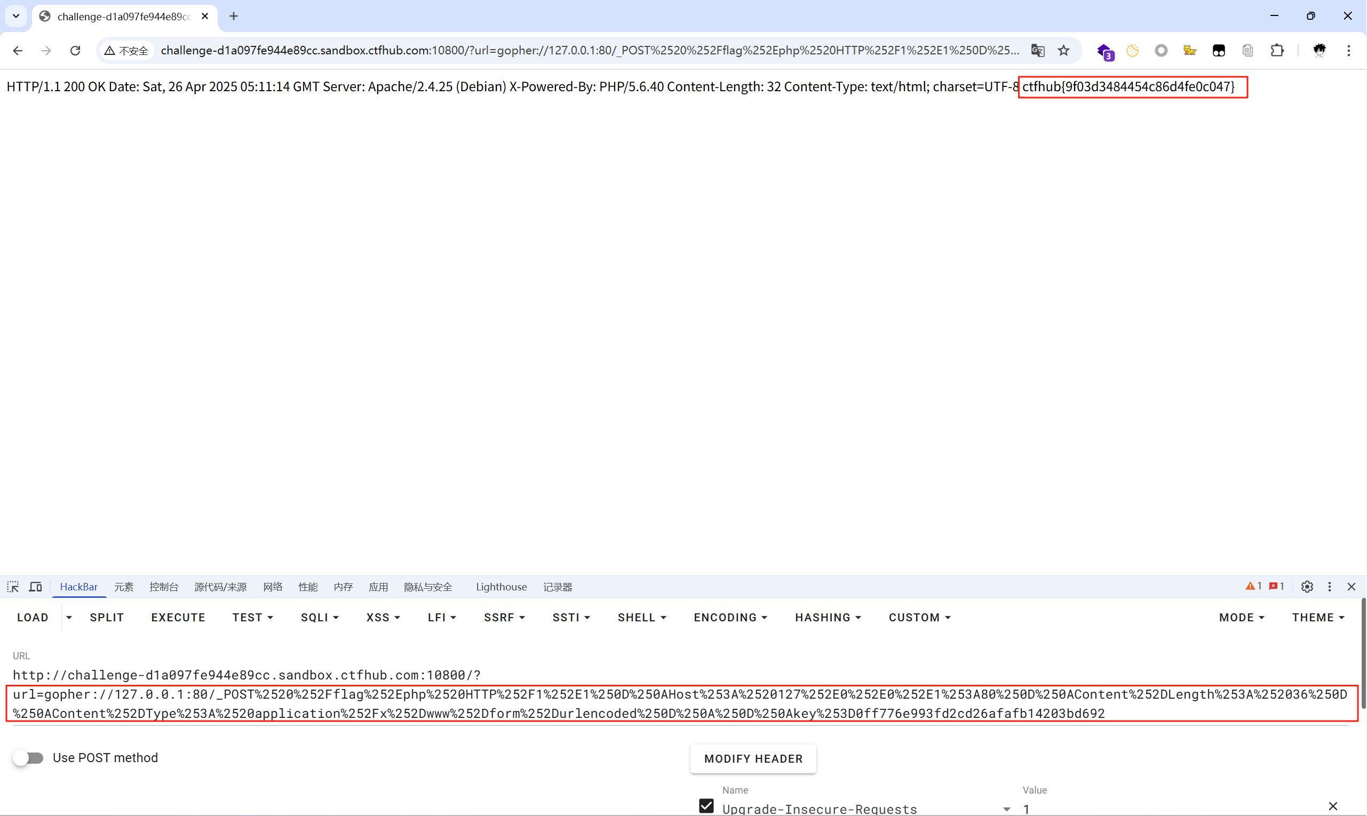
Task: Expand the THEME dropdown
Action: (1318, 618)
